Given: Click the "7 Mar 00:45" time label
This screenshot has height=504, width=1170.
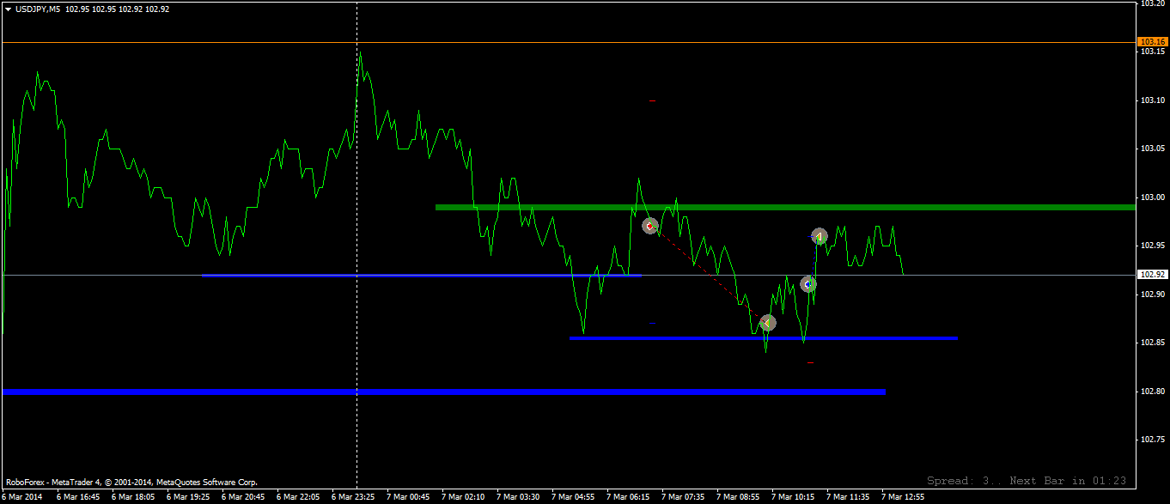Looking at the screenshot, I should (x=408, y=496).
